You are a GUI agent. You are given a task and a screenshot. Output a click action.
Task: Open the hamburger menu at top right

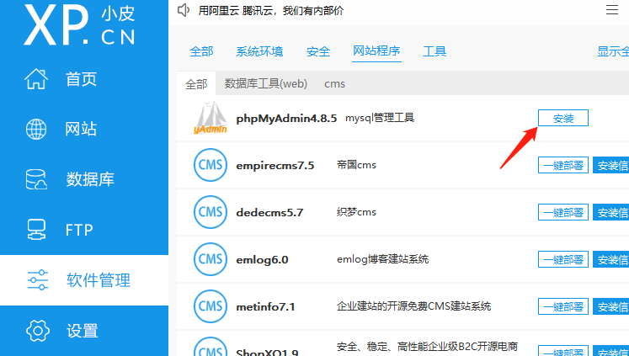coord(612,9)
